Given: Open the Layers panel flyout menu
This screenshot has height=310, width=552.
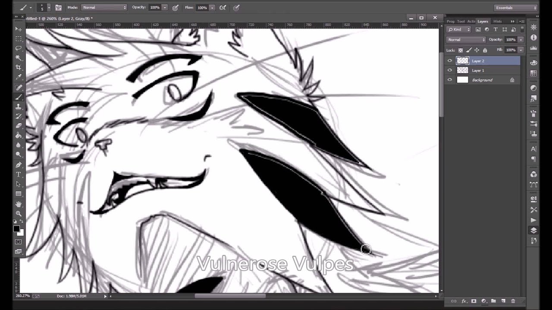Looking at the screenshot, I should point(522,21).
